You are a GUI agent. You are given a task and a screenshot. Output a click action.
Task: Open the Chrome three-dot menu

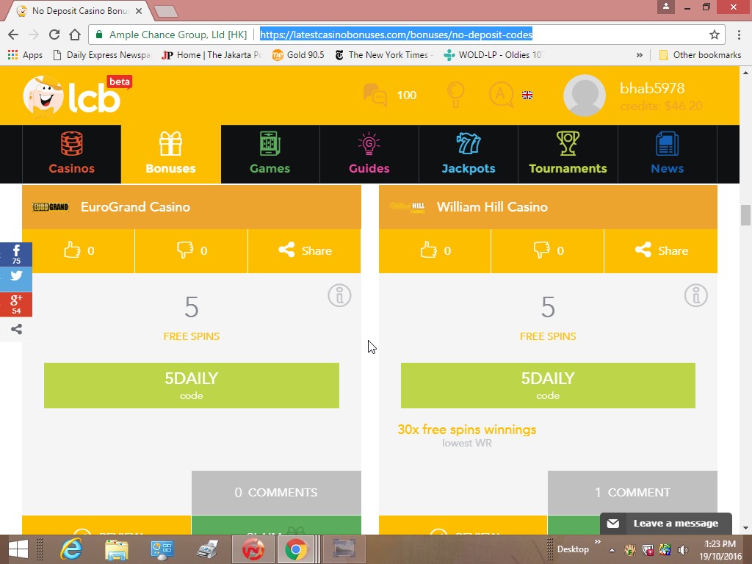[739, 35]
